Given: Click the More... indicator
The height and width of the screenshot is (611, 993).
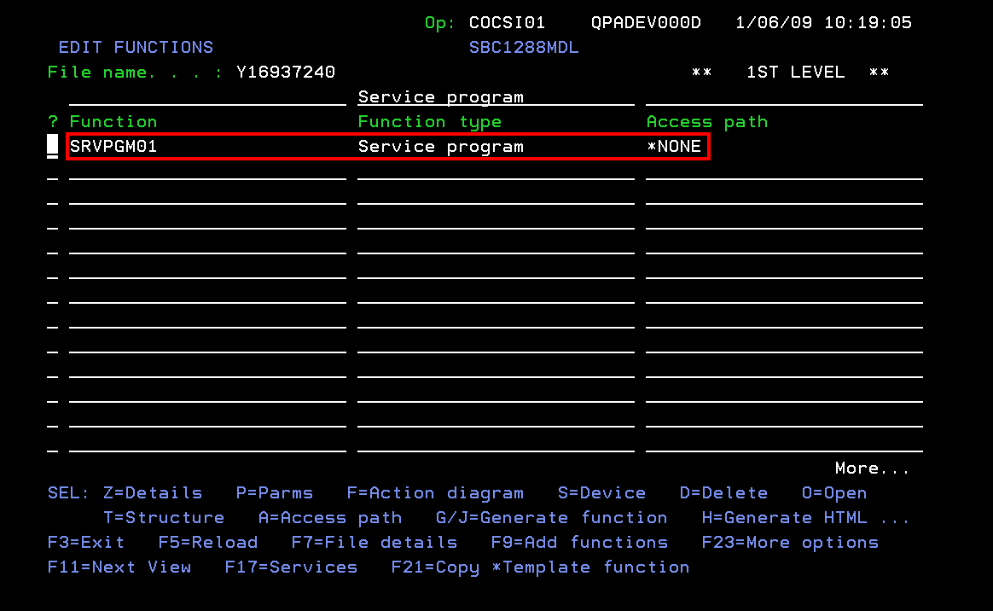Looking at the screenshot, I should [x=872, y=468].
